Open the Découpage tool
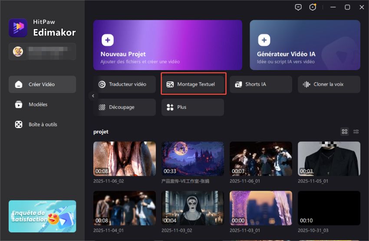Viewport: 369px width, 241px height. (x=125, y=107)
